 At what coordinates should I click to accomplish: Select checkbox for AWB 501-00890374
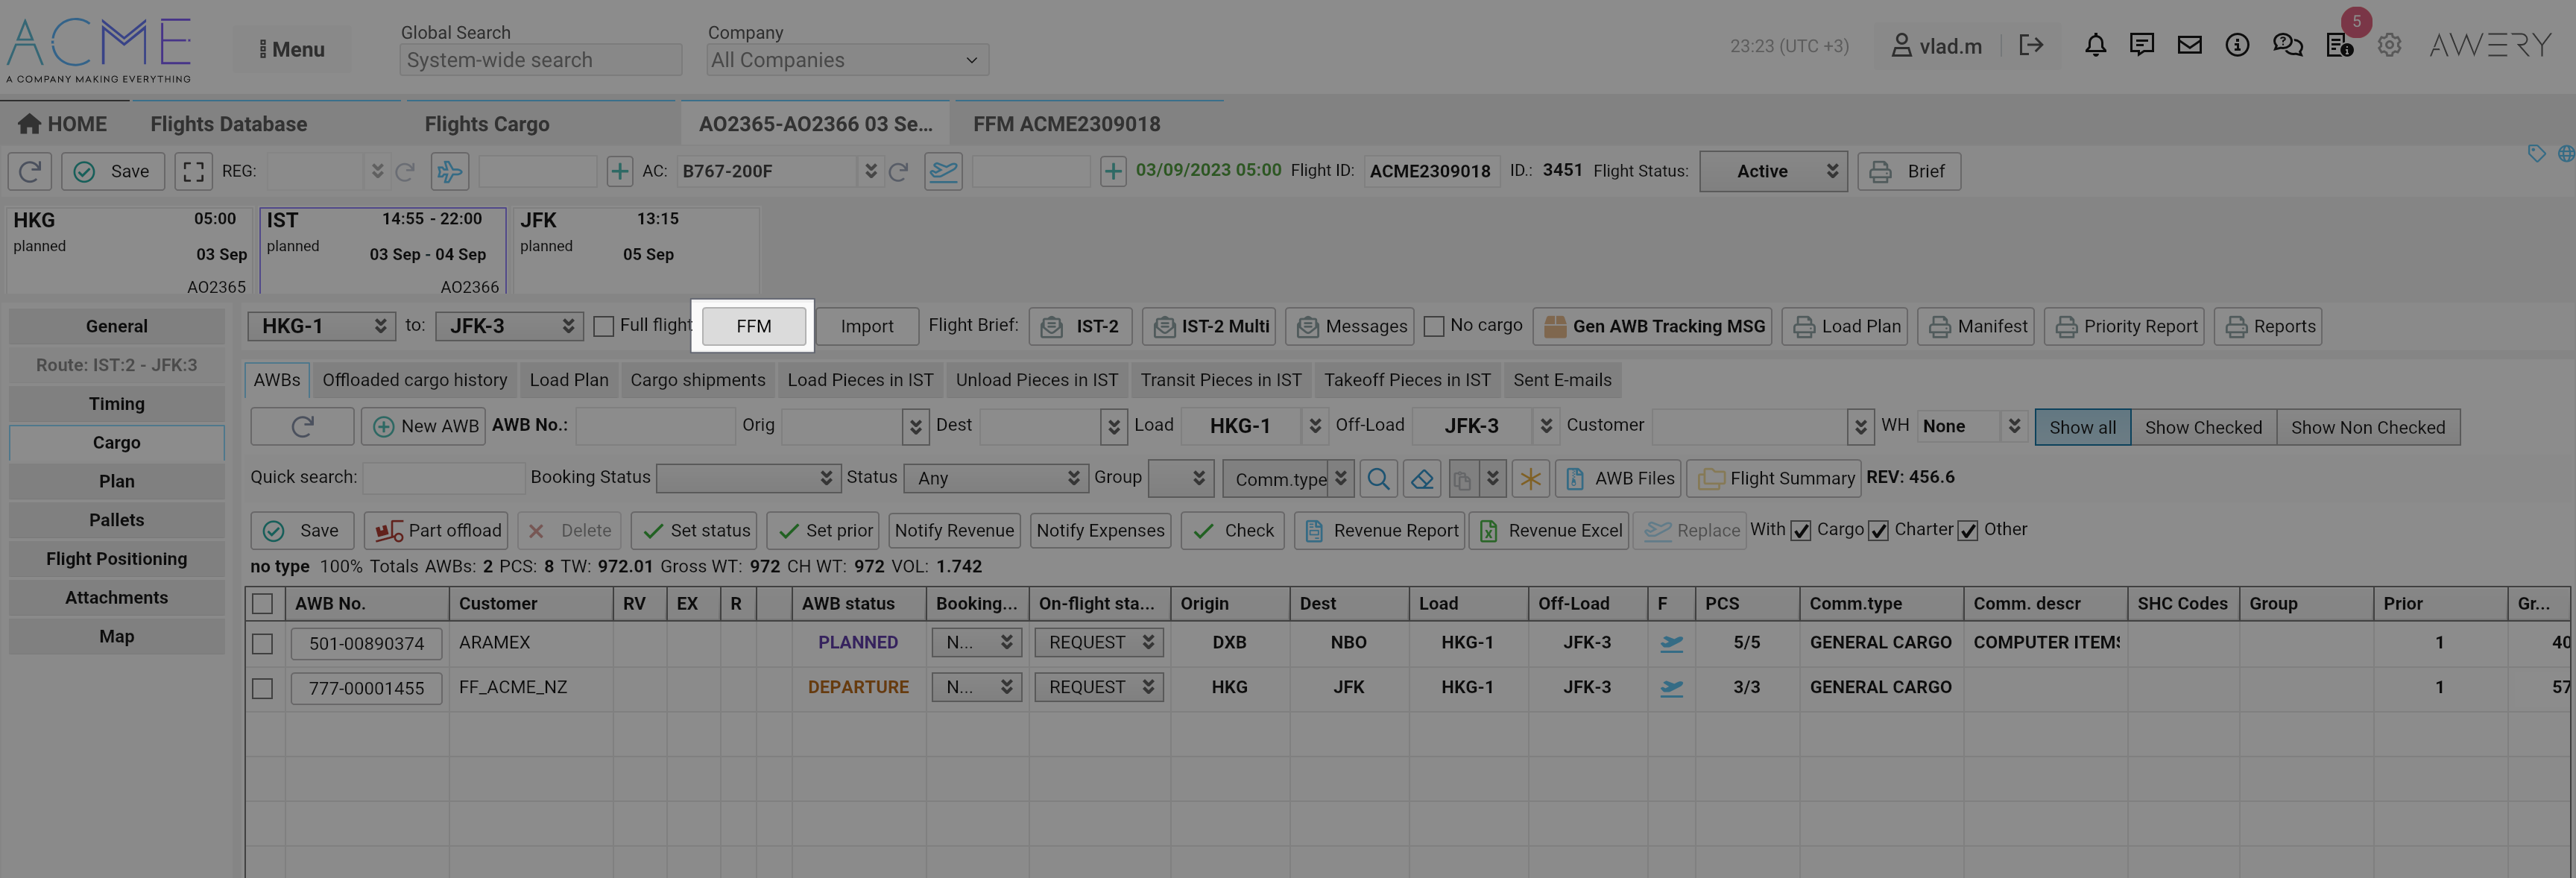tap(263, 644)
